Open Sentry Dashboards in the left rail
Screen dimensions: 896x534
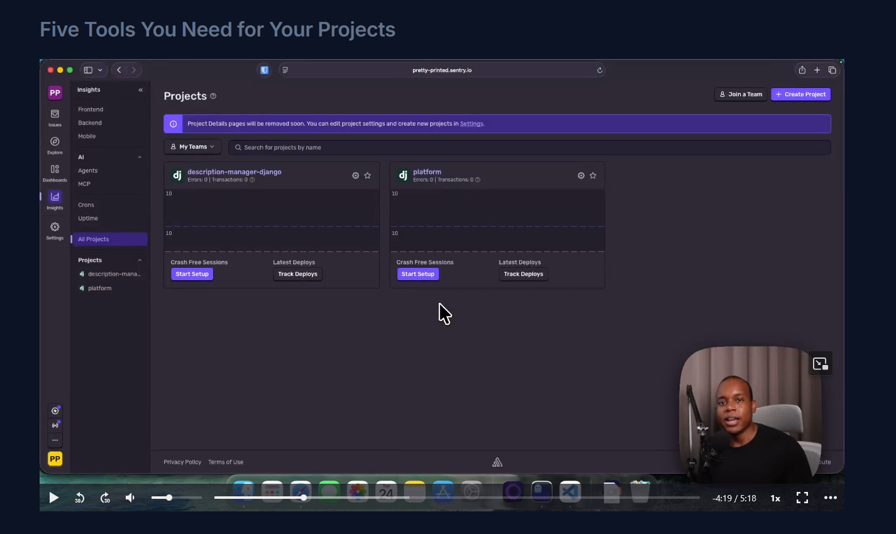tap(55, 173)
